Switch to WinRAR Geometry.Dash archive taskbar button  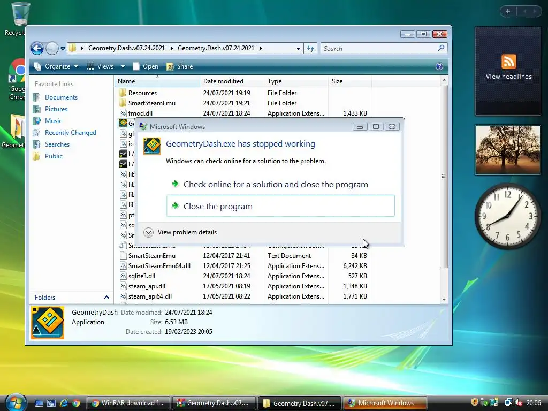pos(214,403)
